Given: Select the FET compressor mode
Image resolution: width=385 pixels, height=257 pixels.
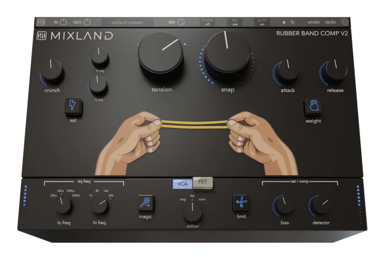Looking at the screenshot, I should pyautogui.click(x=203, y=182).
